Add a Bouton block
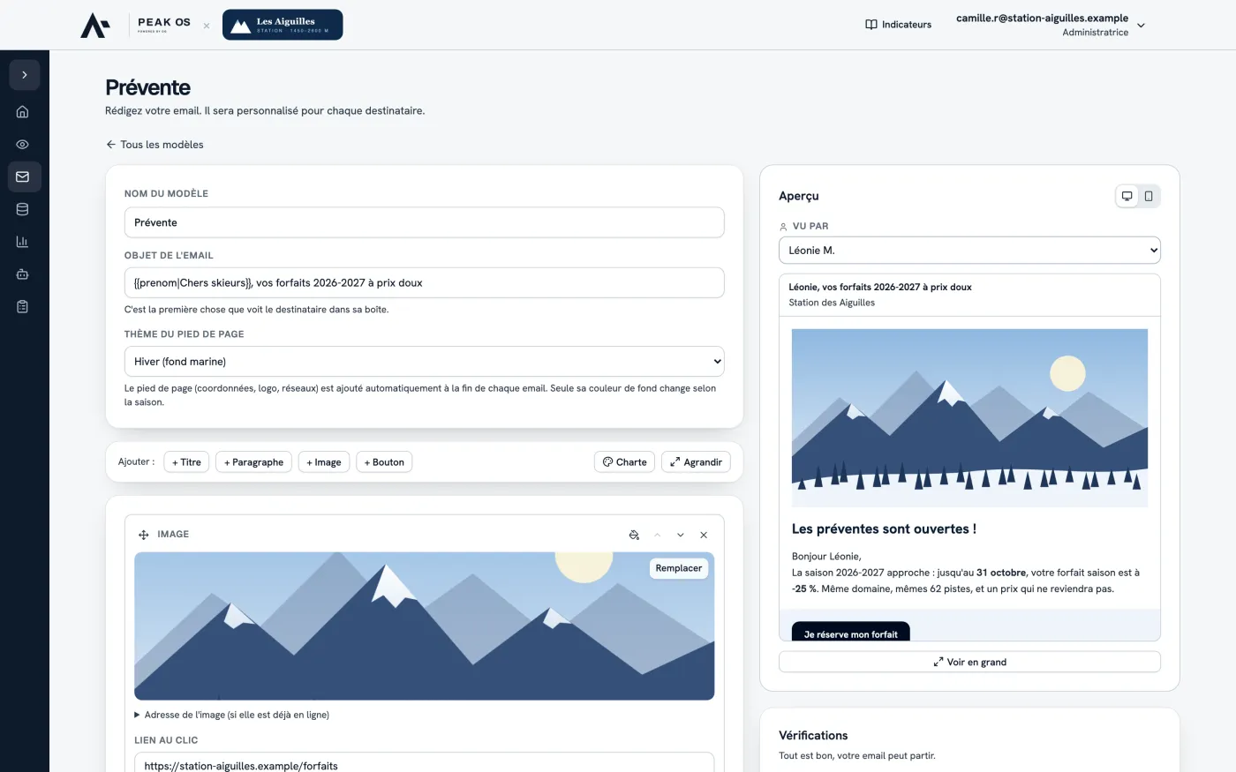 384,462
